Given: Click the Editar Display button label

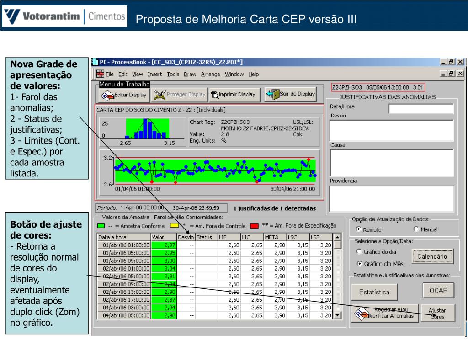Looking at the screenshot, I should click(x=130, y=95).
